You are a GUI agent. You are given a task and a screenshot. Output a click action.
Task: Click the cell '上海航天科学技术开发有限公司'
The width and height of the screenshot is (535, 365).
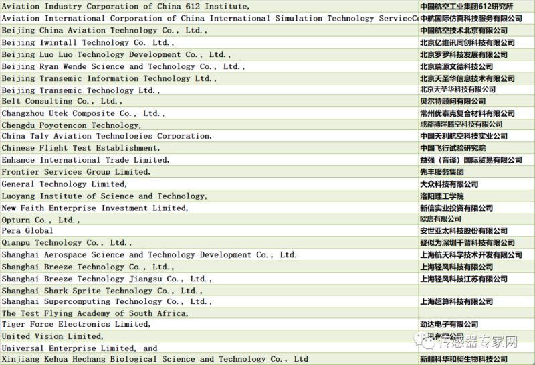(x=475, y=254)
